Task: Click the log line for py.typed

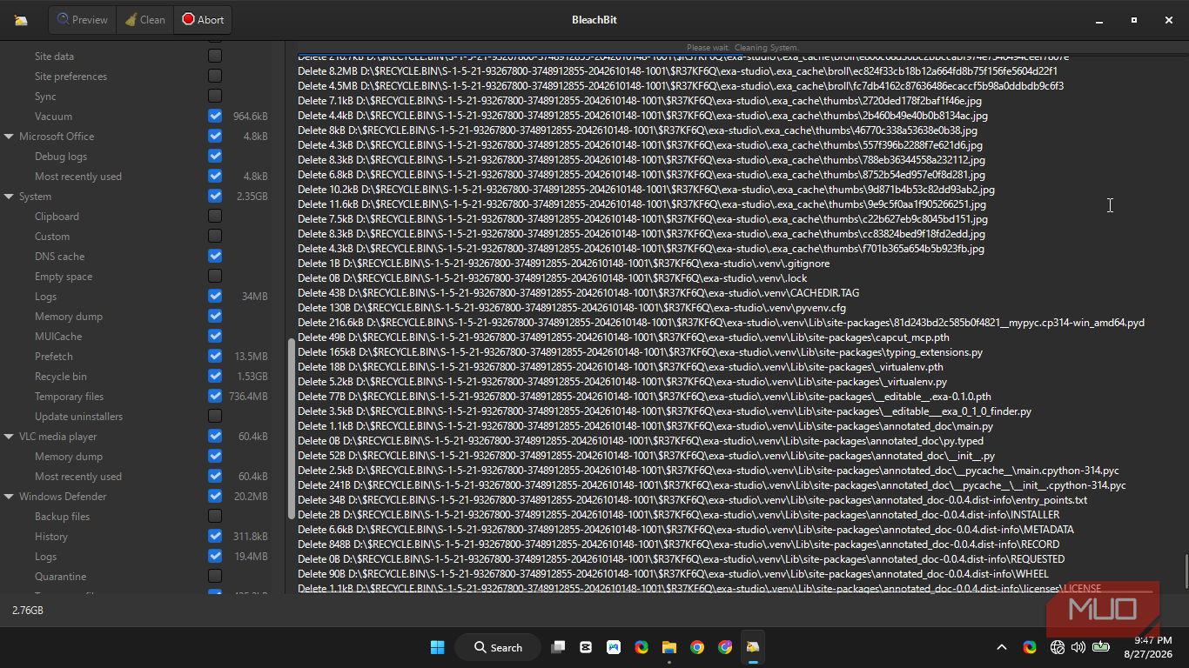Action: point(641,441)
